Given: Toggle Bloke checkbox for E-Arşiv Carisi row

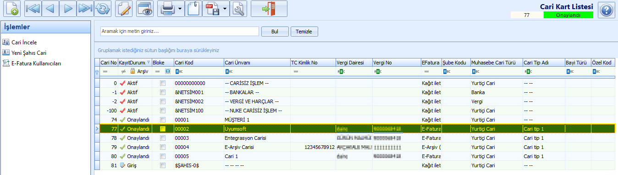Looking at the screenshot, I should point(162,147).
